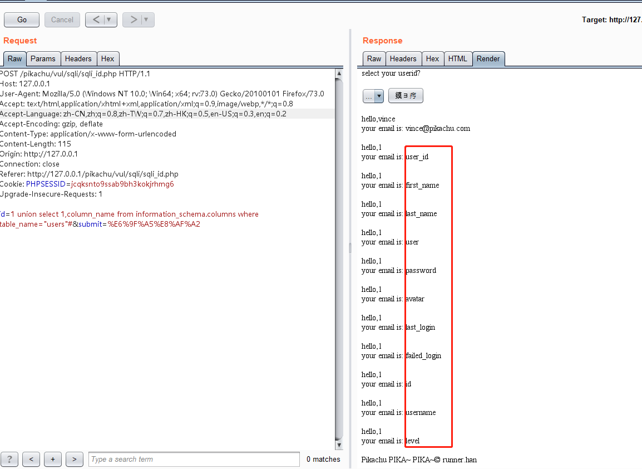This screenshot has width=642, height=469.
Task: Click the request scrollbar up arrow
Action: tap(339, 74)
